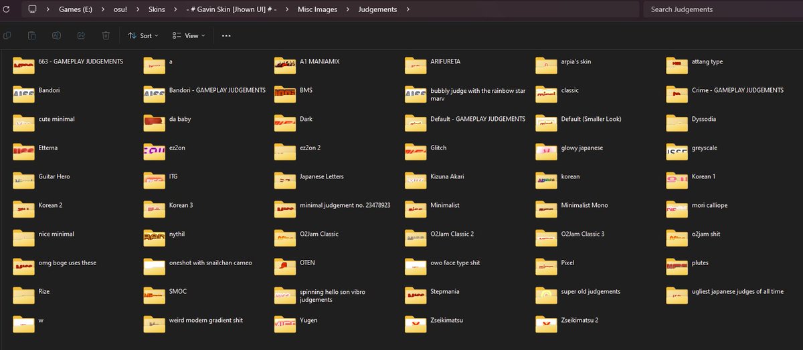Click the Delete trash icon
The image size is (803, 350).
click(106, 35)
